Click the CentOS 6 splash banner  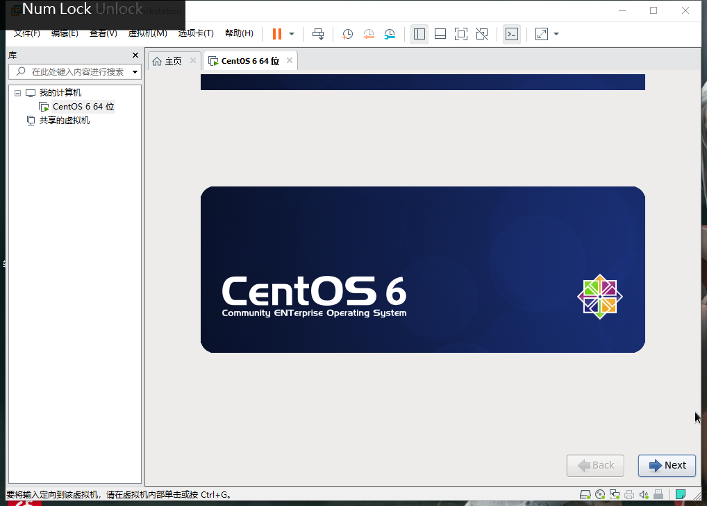tap(422, 270)
